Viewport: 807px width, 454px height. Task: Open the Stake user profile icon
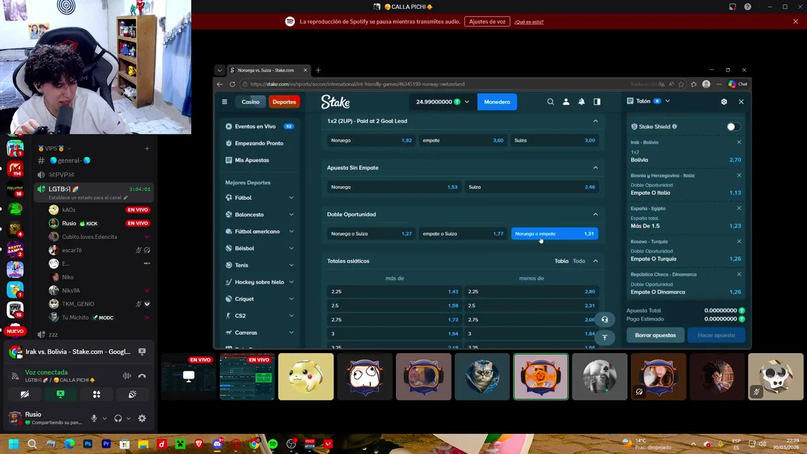tap(566, 102)
